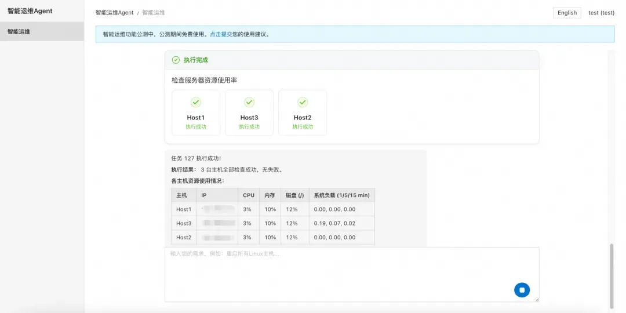Screen dimensions: 626x313
Task: Click the Host3 cell in the table
Action: pos(184,223)
